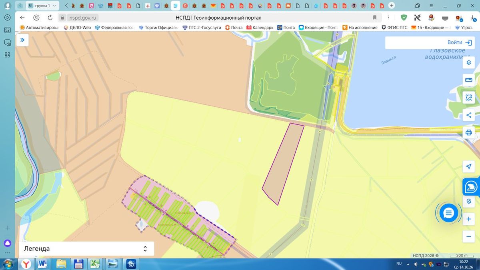Open the "На исполнение" bookmark
The height and width of the screenshot is (270, 480).
pos(360,28)
